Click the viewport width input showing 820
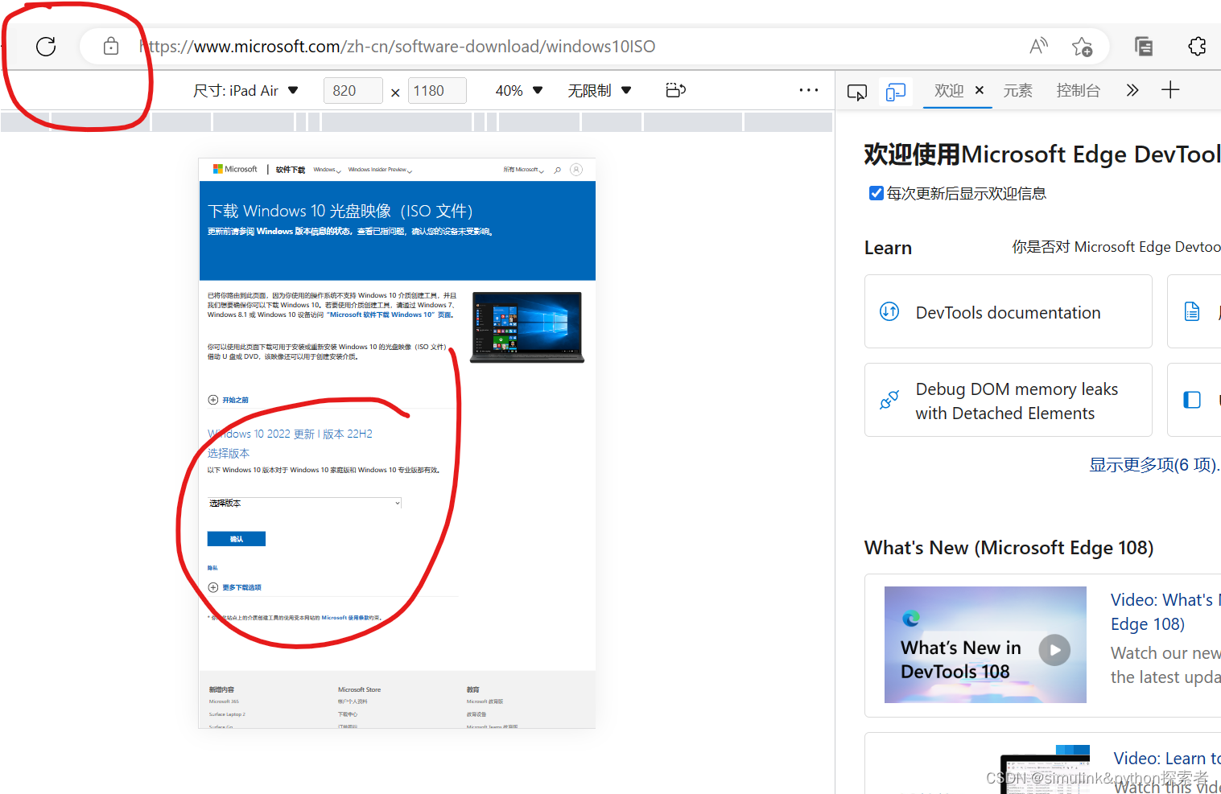The width and height of the screenshot is (1221, 794). click(x=353, y=90)
